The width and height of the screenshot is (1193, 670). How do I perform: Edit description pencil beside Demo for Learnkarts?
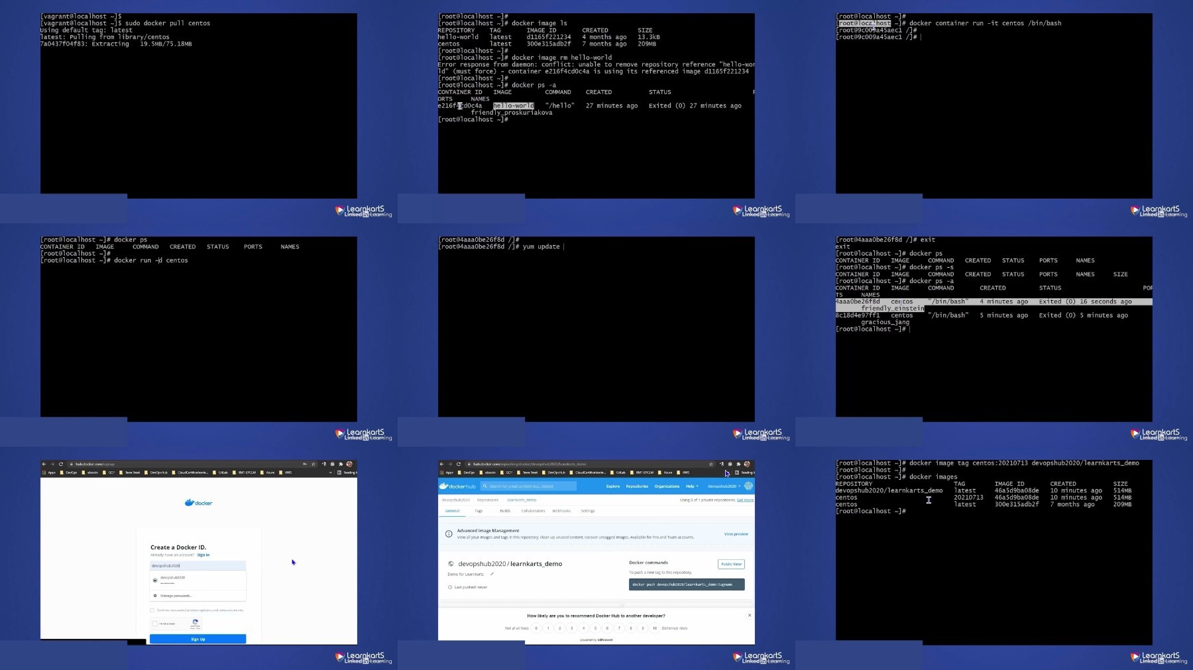click(x=492, y=574)
